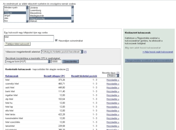
Task: Click 'Hozzáadás »' for 'kereskedelmi hitel'
Action: point(113,118)
